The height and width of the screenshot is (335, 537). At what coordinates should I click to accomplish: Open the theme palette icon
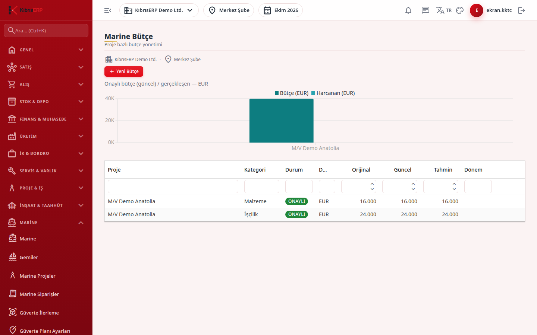click(460, 10)
